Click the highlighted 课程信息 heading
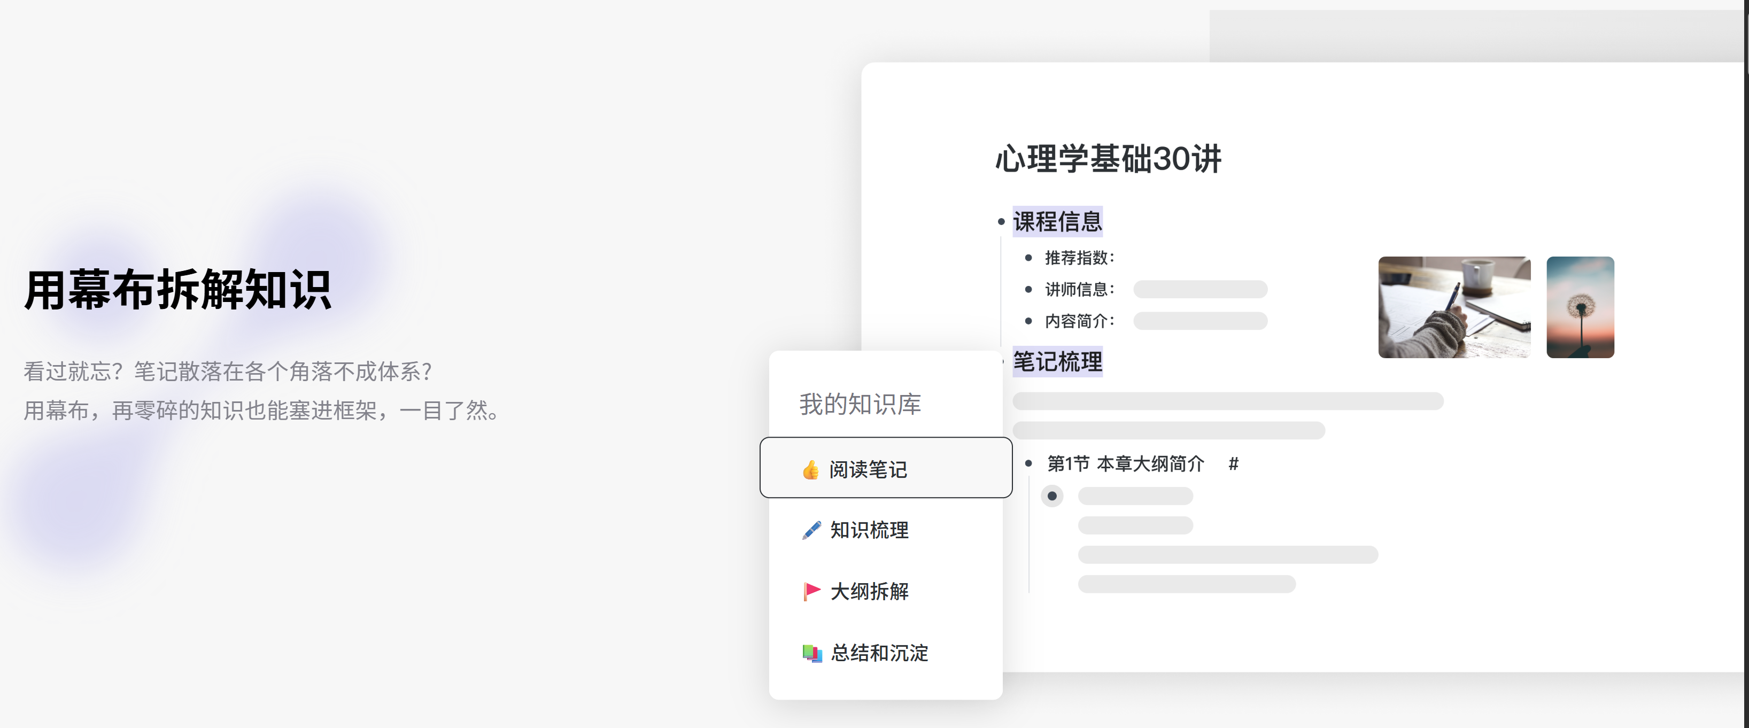The width and height of the screenshot is (1749, 728). [1057, 221]
